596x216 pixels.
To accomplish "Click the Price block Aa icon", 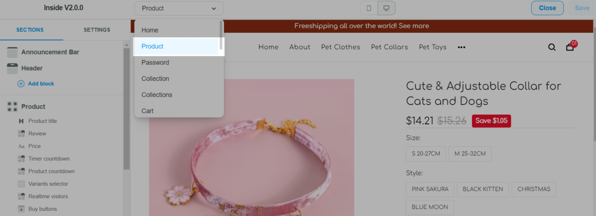I will (21, 146).
